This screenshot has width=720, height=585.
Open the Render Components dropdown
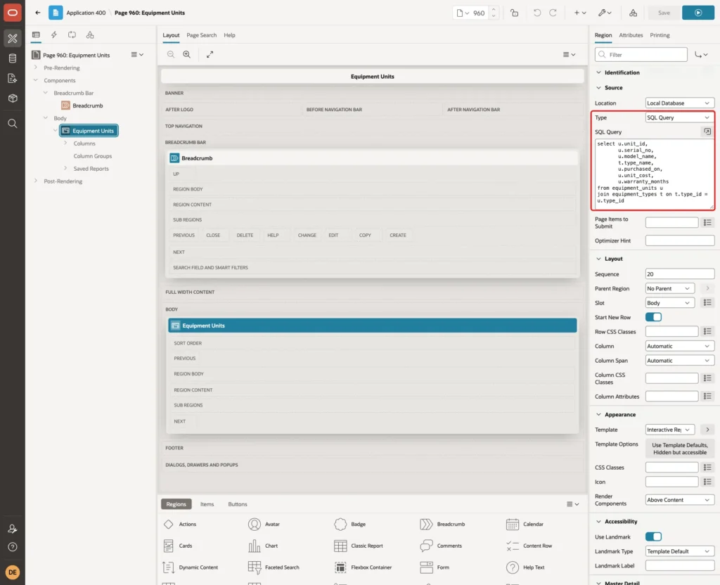coord(679,500)
